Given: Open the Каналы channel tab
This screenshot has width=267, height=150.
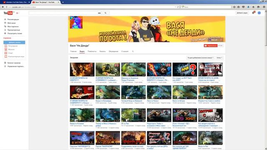Looking at the screenshot, I should coord(103,51).
